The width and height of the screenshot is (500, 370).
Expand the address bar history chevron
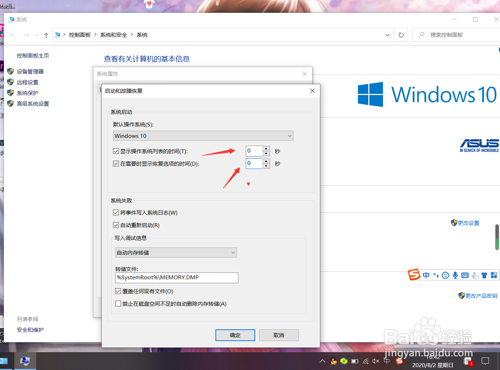click(x=387, y=35)
